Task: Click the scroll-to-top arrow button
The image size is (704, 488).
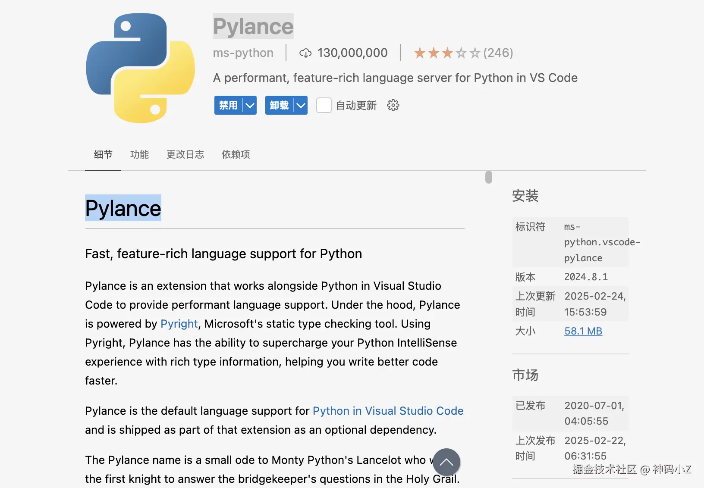Action: tap(446, 463)
